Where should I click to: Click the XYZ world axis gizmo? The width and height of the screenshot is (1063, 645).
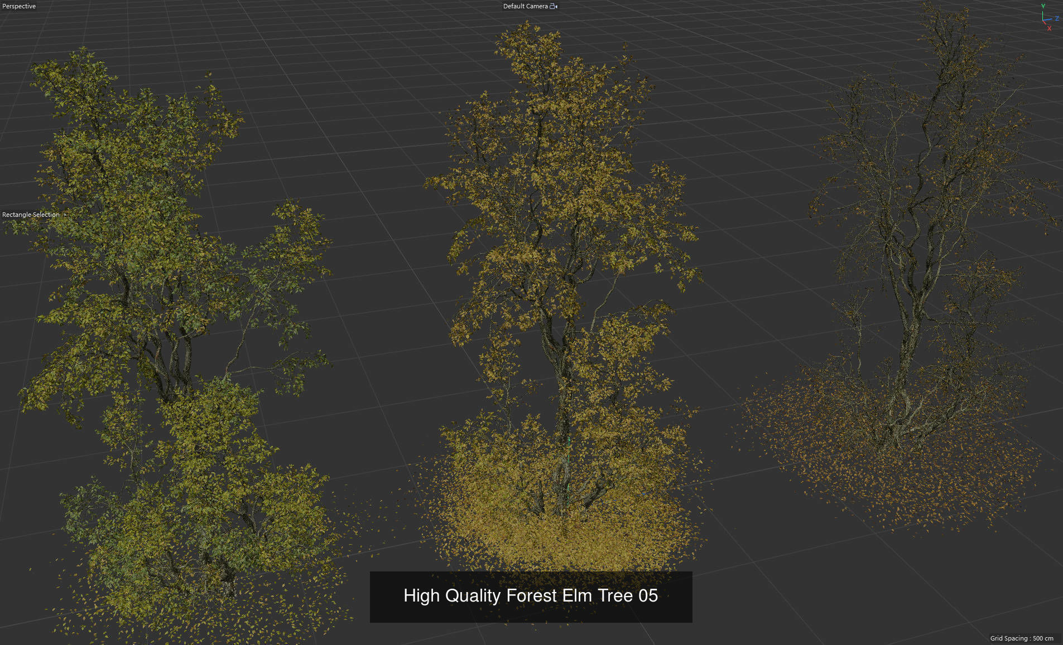pos(1048,17)
